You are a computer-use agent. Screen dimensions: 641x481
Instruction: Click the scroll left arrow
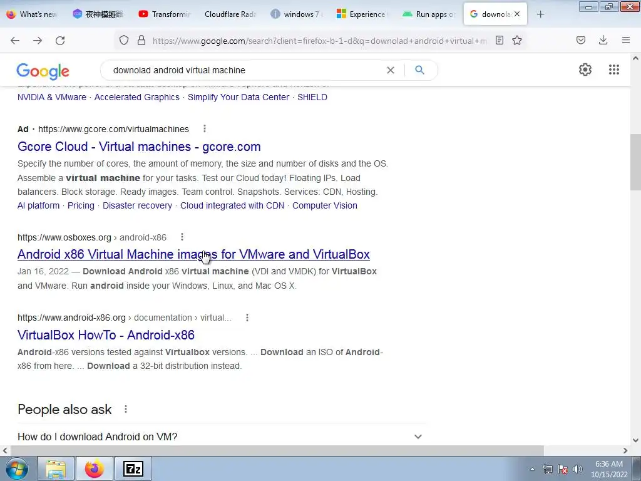point(5,450)
